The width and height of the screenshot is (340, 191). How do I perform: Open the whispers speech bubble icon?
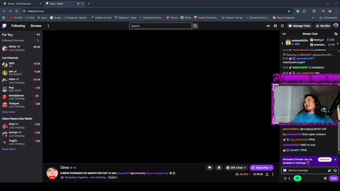(x=282, y=26)
